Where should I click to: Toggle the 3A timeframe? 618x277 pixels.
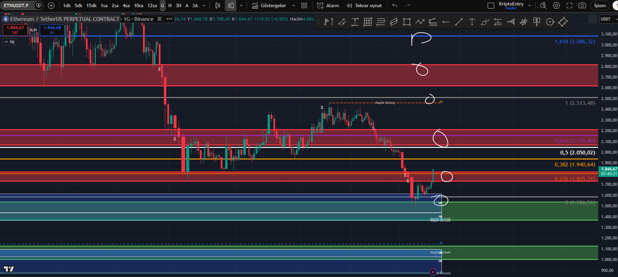tap(195, 5)
